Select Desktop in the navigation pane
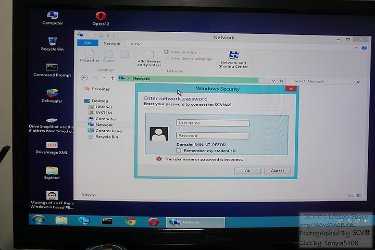Image resolution: width=375 pixels, height=250 pixels. click(96, 101)
